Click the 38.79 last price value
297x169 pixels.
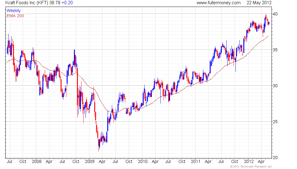pyautogui.click(x=55, y=3)
